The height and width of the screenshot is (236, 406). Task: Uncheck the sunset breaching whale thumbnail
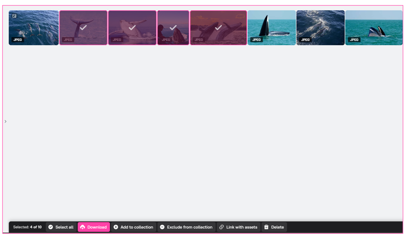tap(218, 28)
